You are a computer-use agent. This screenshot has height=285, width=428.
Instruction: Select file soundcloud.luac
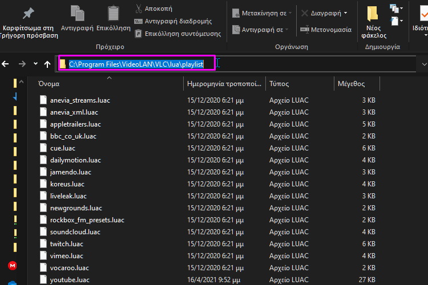[x=75, y=232]
